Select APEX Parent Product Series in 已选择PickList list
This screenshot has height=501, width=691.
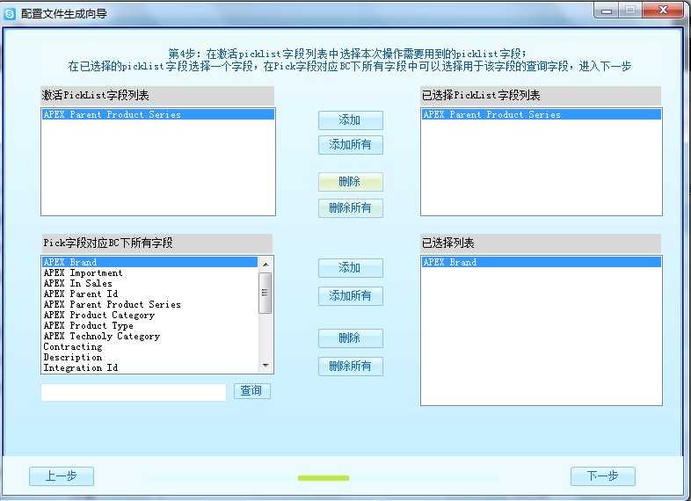click(542, 114)
